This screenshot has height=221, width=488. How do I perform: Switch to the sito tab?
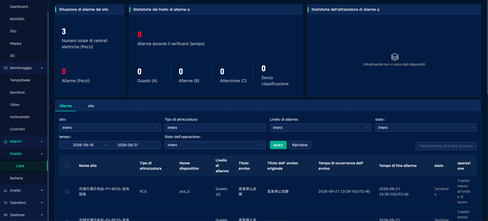click(x=91, y=106)
